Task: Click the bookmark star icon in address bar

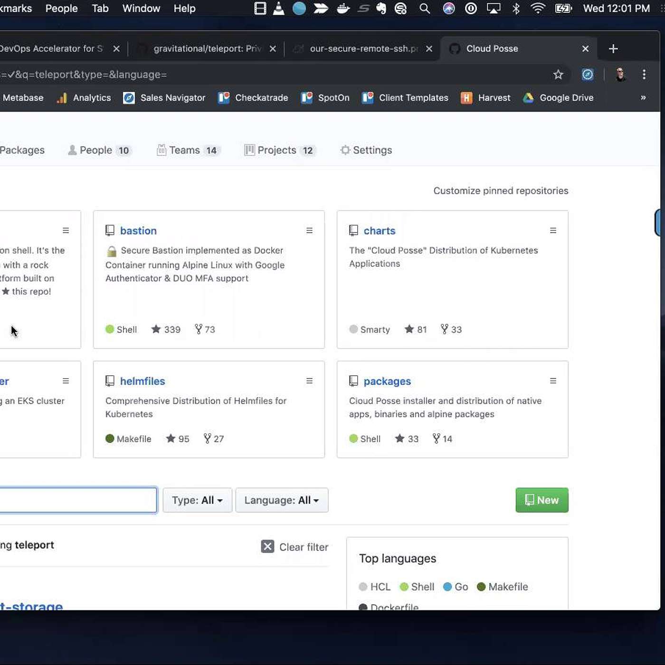Action: click(558, 75)
